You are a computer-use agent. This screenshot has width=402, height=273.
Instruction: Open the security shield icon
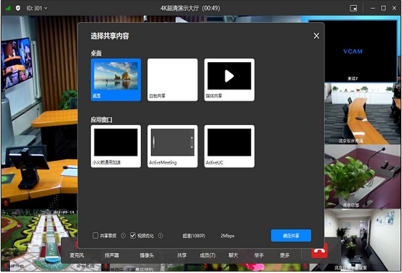click(18, 8)
